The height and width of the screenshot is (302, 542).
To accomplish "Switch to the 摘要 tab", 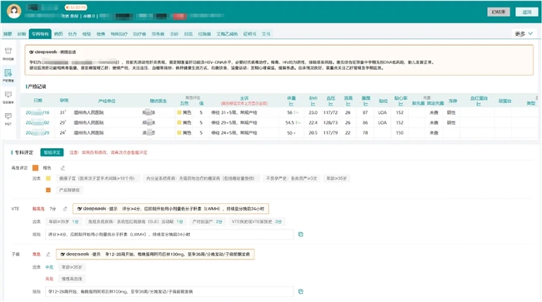I will (x=8, y=34).
